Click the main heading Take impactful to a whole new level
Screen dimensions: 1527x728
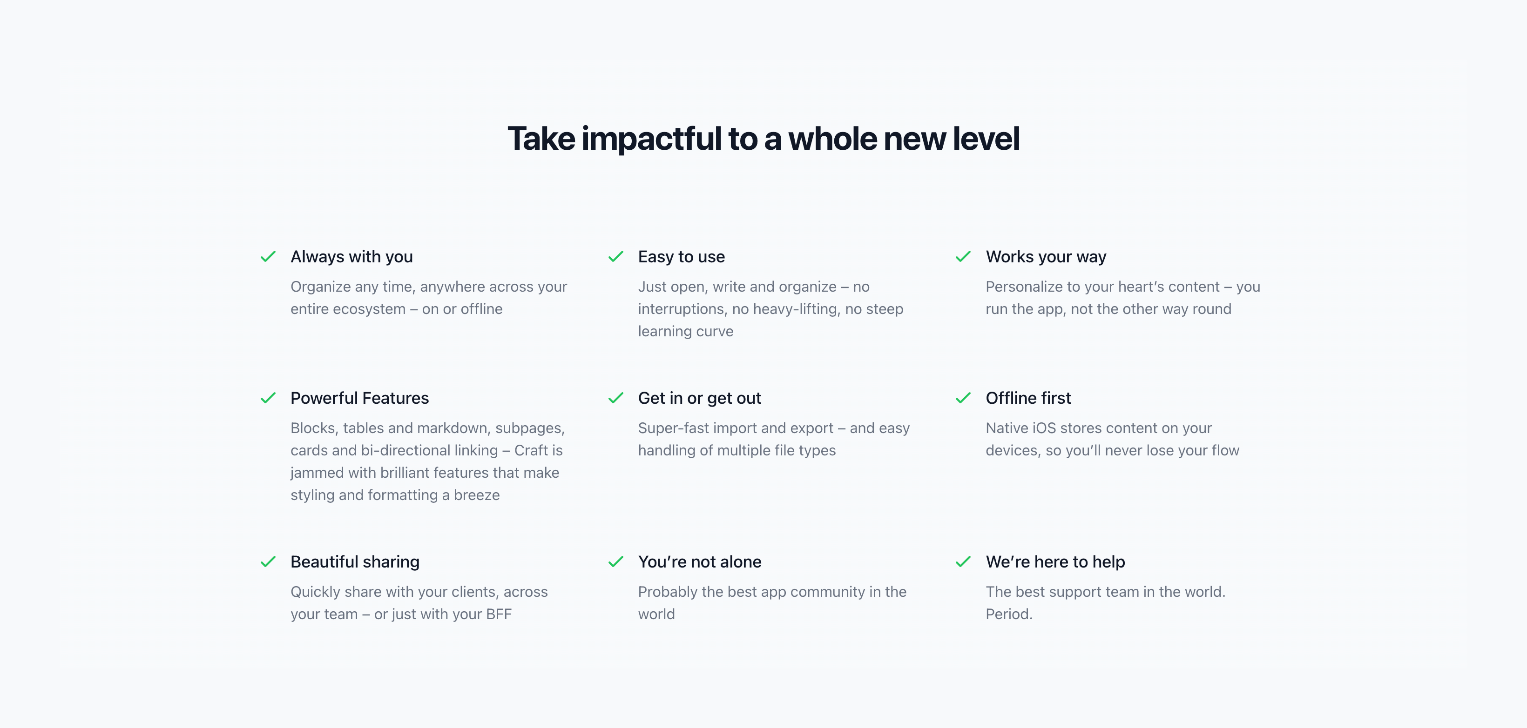click(x=763, y=139)
